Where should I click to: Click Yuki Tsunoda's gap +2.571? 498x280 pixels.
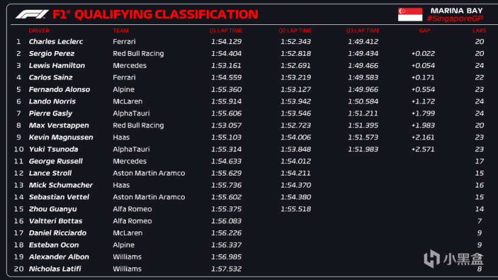[x=423, y=149]
